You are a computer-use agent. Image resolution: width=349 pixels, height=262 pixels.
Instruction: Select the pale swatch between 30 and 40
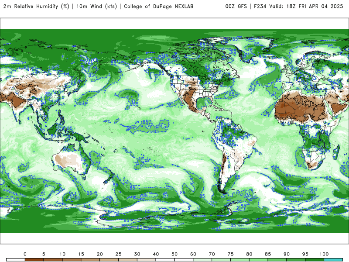click(x=147, y=260)
